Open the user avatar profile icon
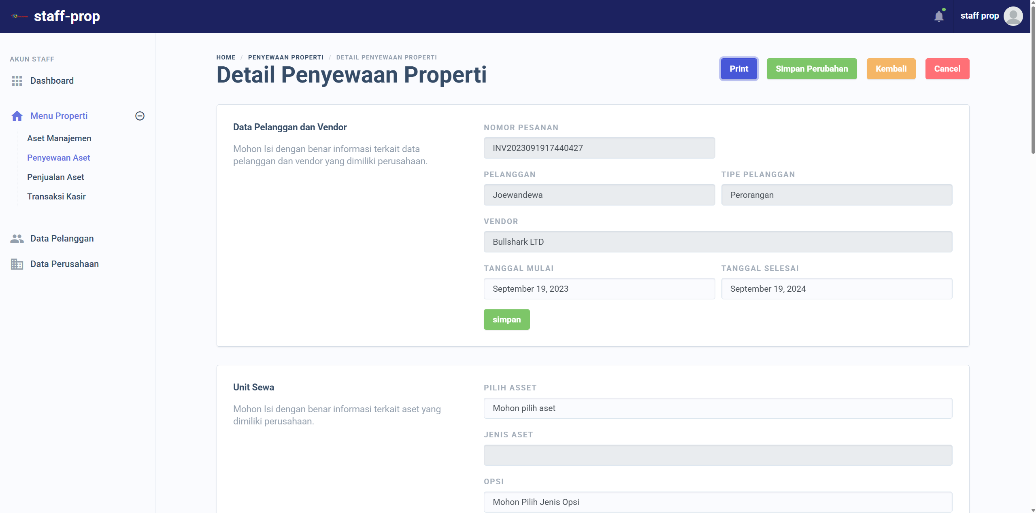Screen dimensions: 1036x513 coord(1013,16)
